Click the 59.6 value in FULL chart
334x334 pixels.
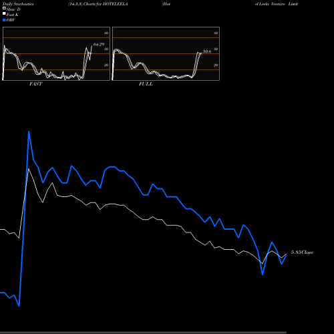coord(207,51)
